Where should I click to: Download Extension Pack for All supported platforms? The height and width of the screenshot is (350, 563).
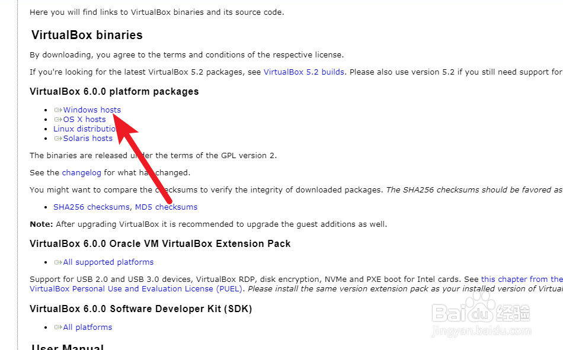coord(108,262)
